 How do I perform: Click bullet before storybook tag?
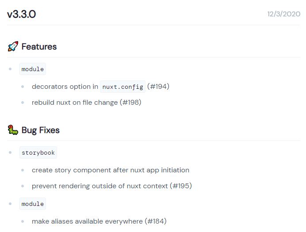coord(10,152)
